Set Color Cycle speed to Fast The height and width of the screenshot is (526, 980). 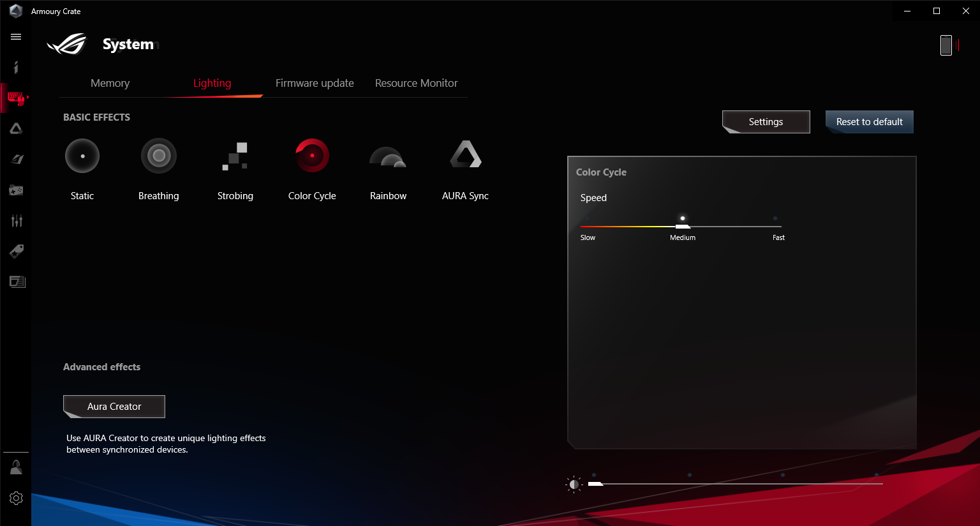click(x=776, y=226)
